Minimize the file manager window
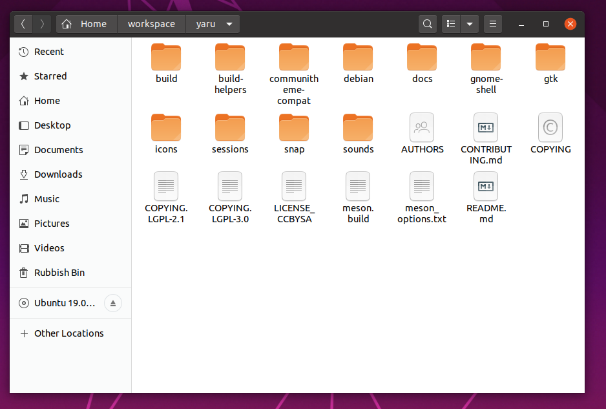The image size is (606, 409). pos(521,24)
